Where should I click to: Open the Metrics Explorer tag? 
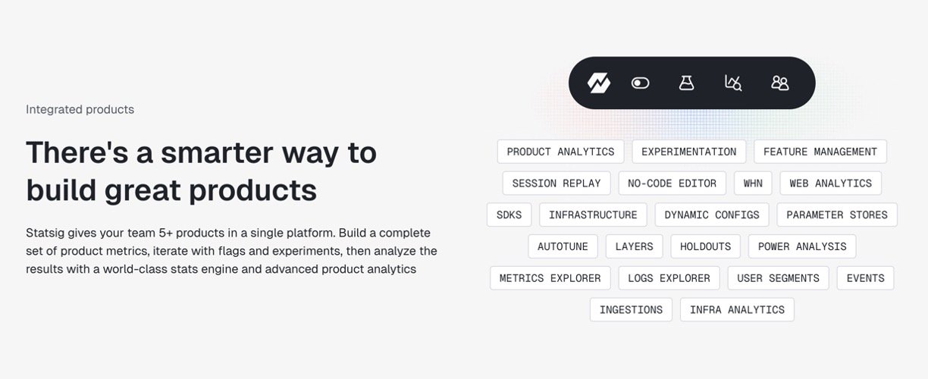tap(550, 279)
